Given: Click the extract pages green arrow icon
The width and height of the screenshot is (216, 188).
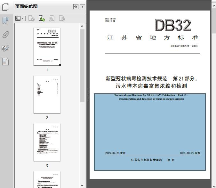Looking at the screenshot, I should [x=42, y=18].
